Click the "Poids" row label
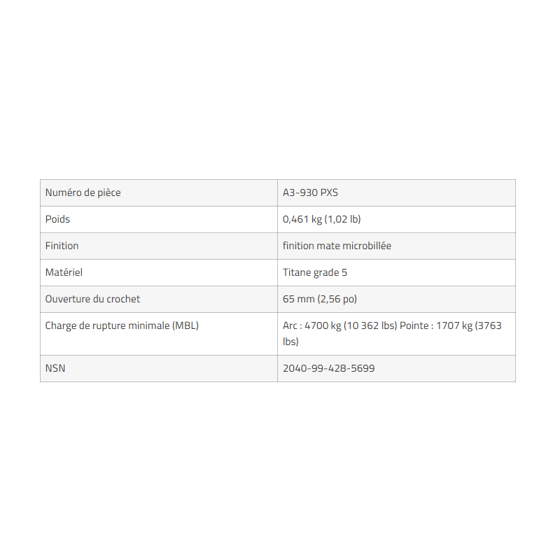This screenshot has width=560, height=560. (57, 219)
